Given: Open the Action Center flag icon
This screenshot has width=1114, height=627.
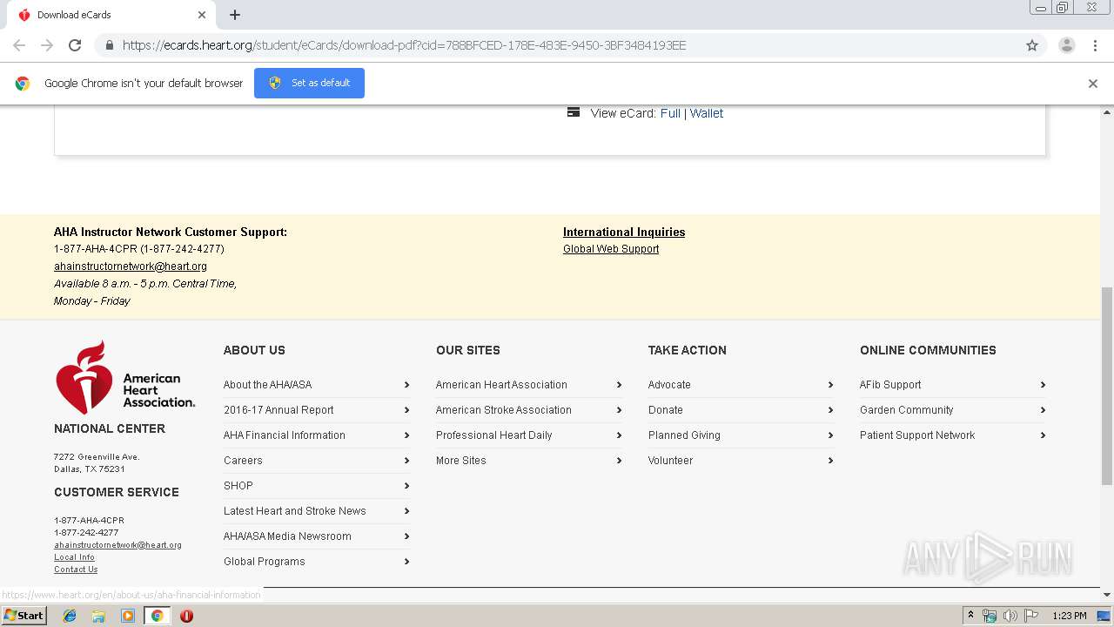Looking at the screenshot, I should tap(1030, 616).
